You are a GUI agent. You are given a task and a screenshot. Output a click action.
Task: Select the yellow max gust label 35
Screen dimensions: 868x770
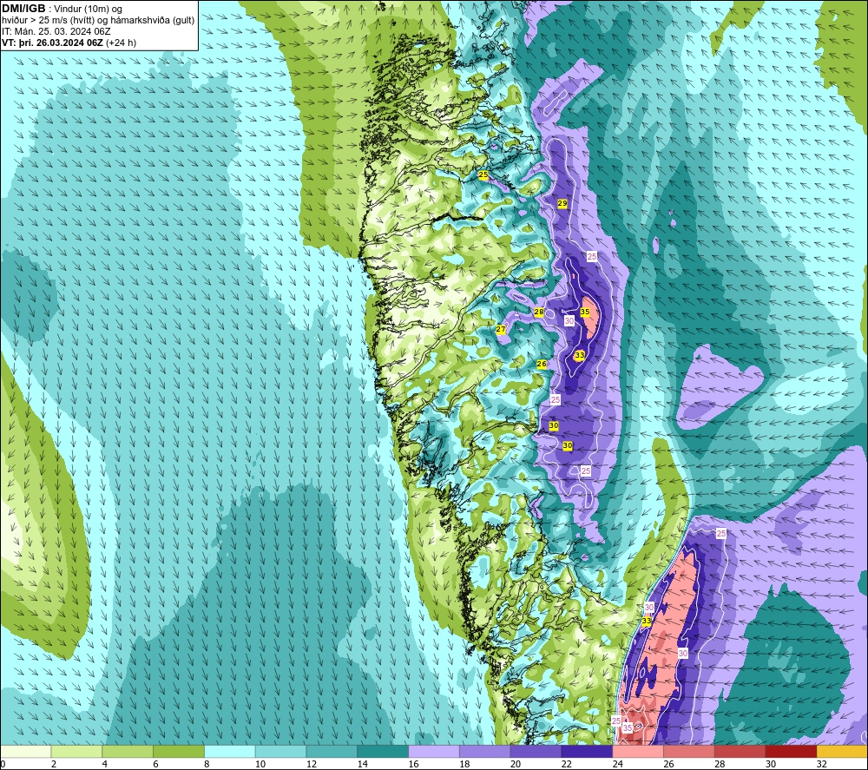coord(584,313)
